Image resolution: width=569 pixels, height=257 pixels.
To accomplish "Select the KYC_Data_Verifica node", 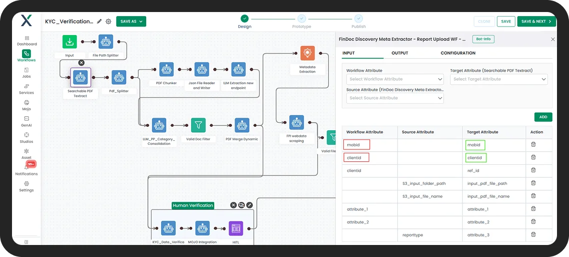I will tap(168, 228).
